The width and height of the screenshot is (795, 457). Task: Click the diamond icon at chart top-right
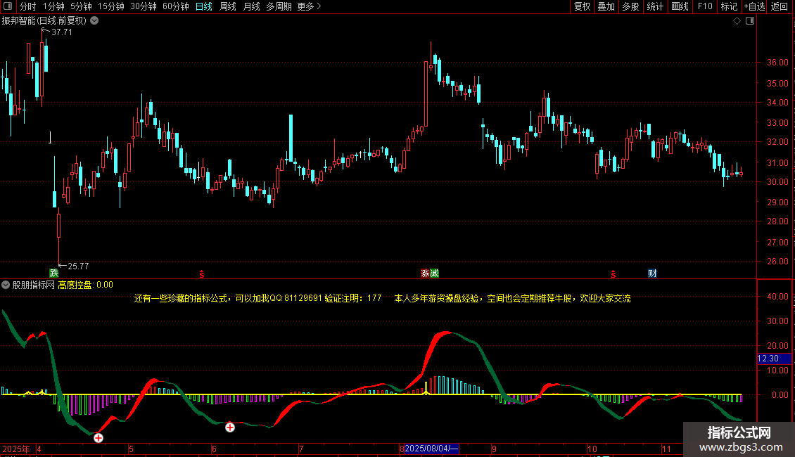[x=737, y=21]
